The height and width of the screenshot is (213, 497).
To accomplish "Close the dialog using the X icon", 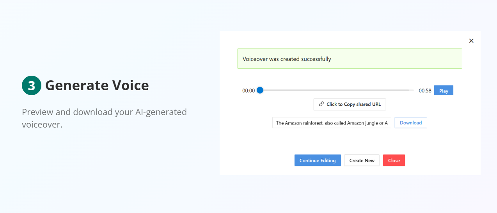I will [471, 41].
